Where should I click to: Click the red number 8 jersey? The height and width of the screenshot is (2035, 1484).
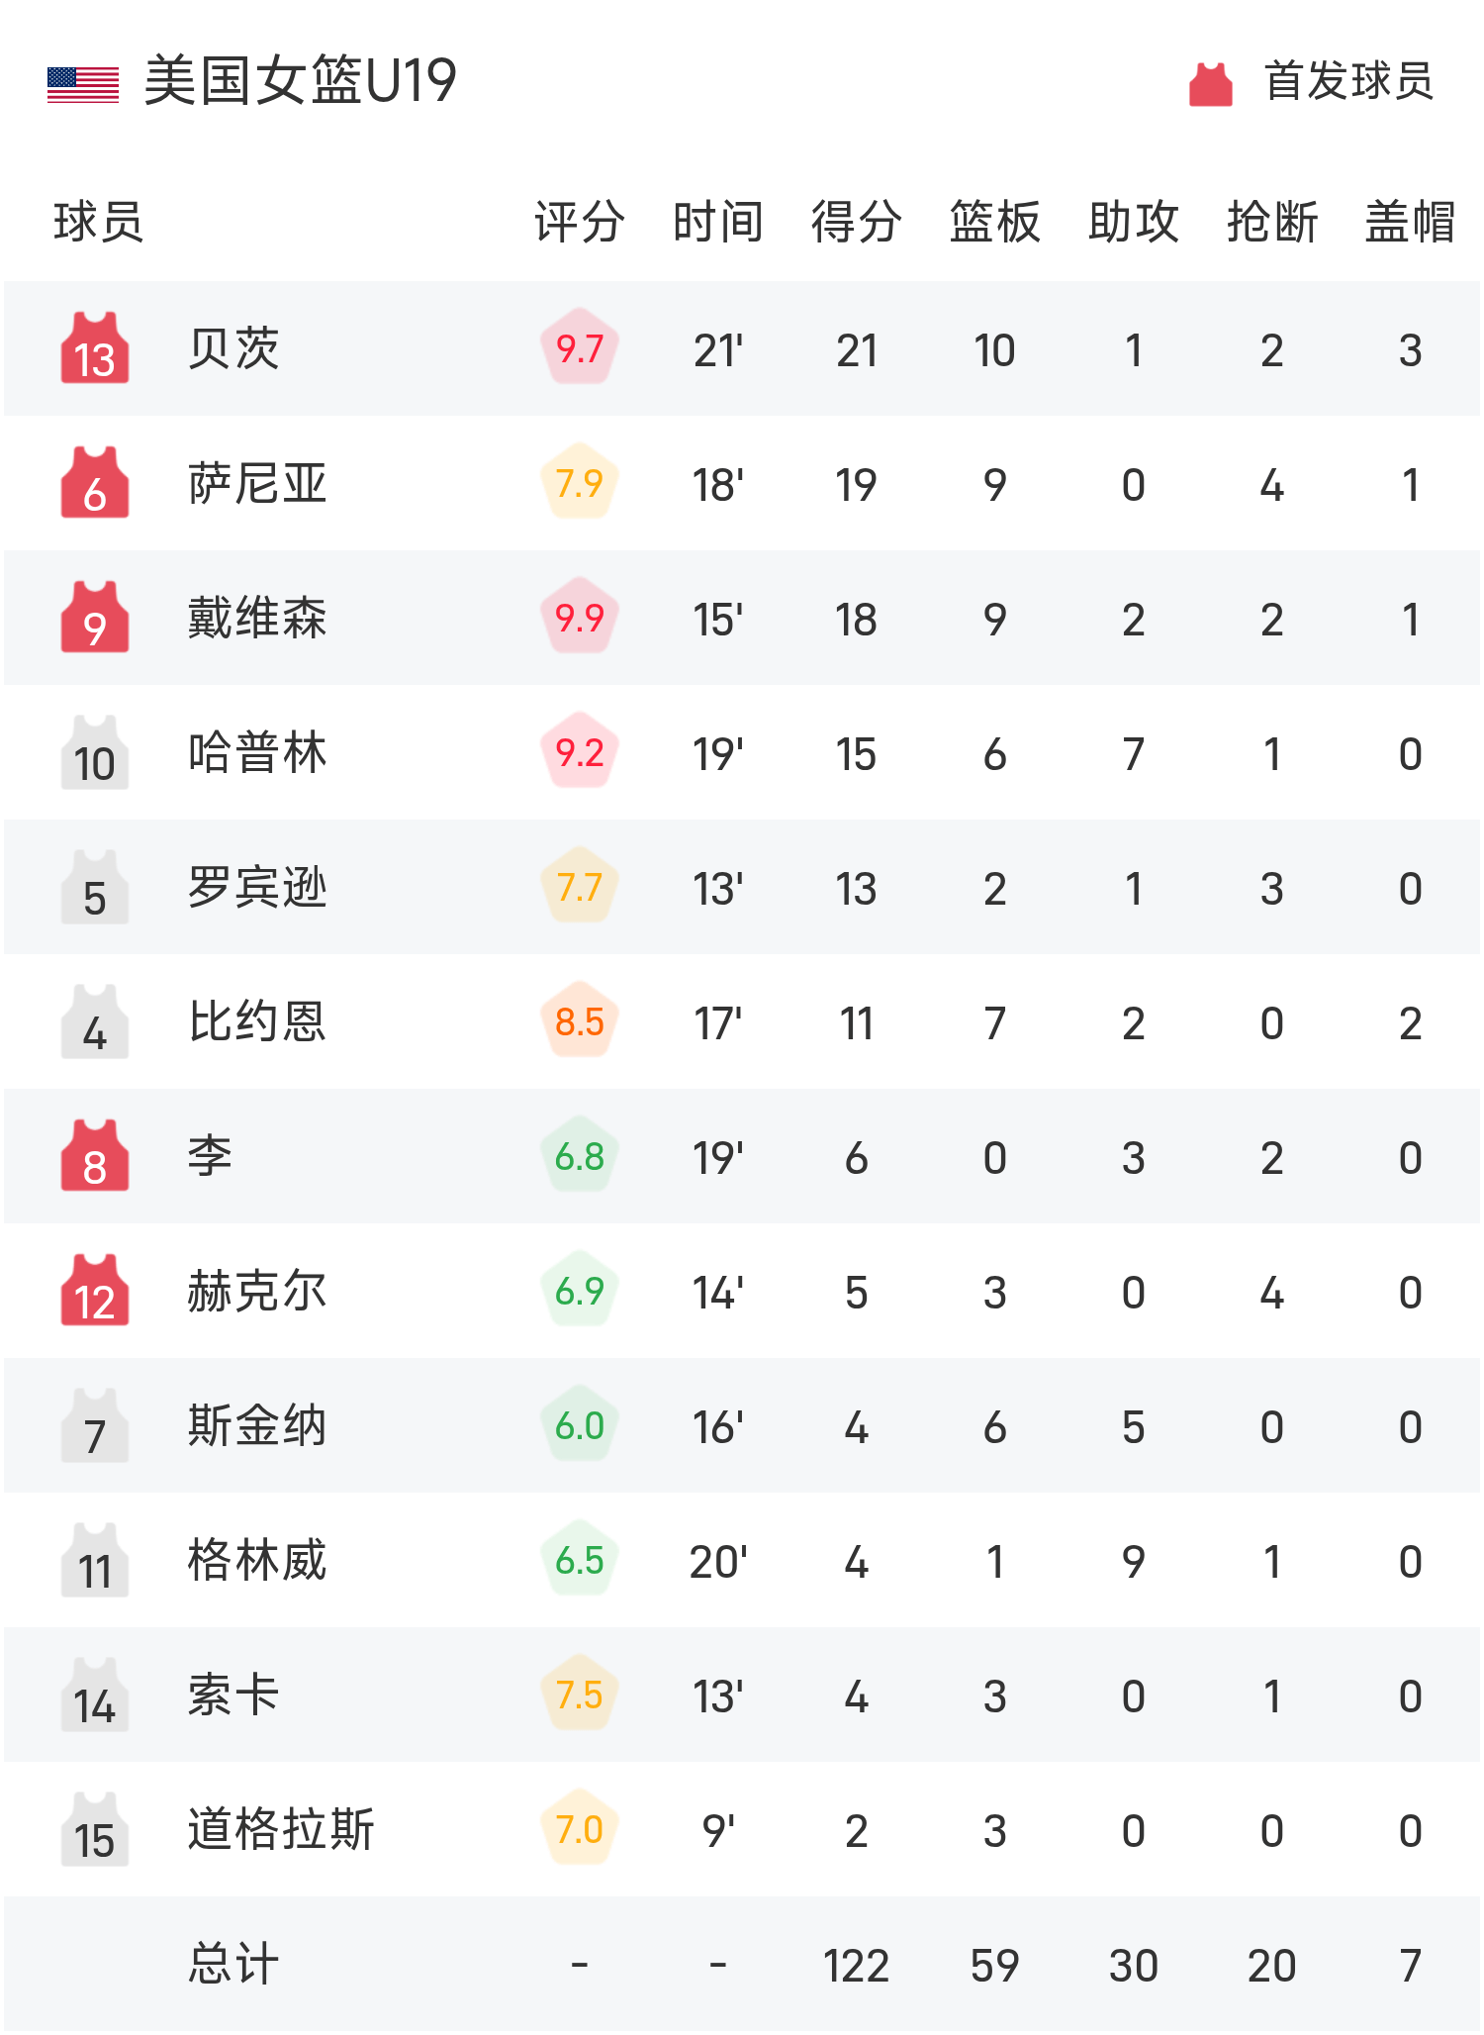[95, 1157]
